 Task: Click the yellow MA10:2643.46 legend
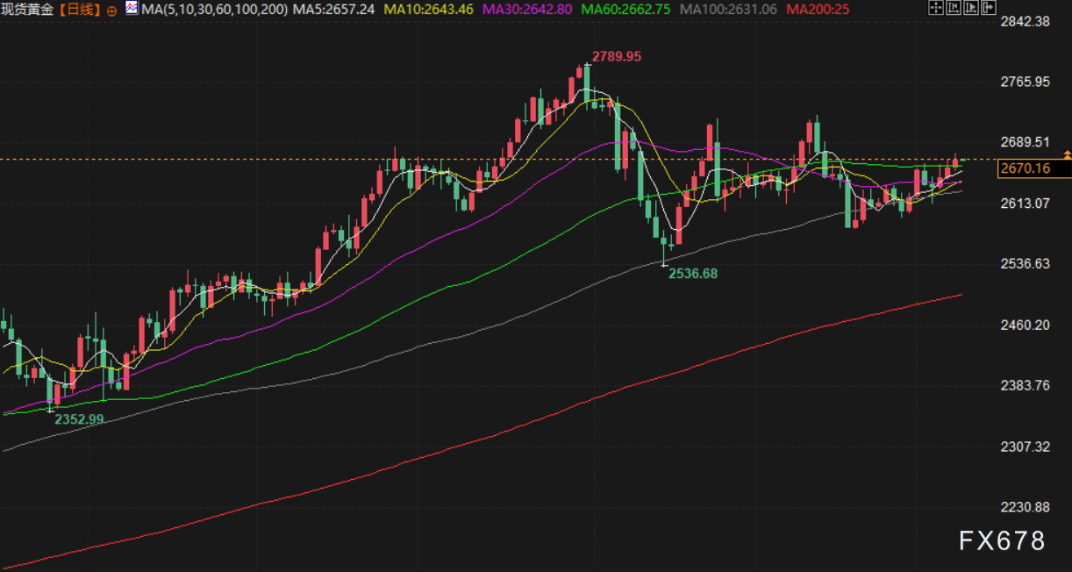click(430, 10)
